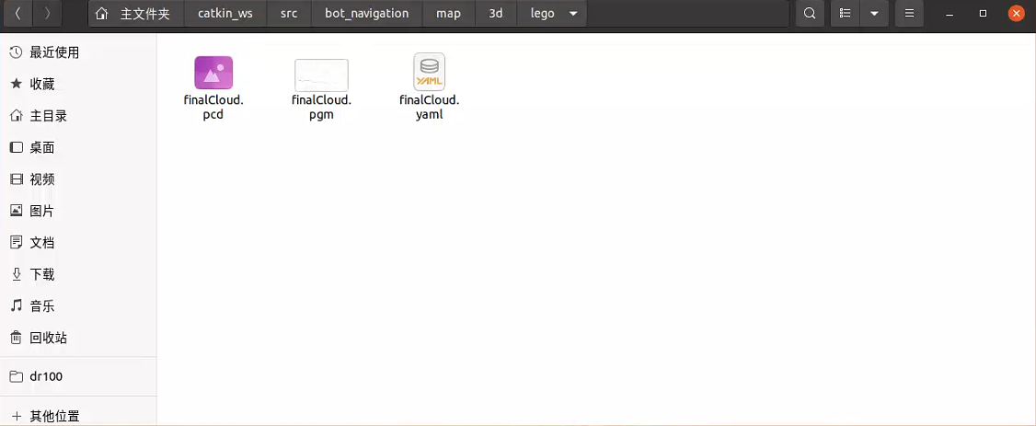
Task: Navigate to bot_navigation path segment
Action: point(366,14)
